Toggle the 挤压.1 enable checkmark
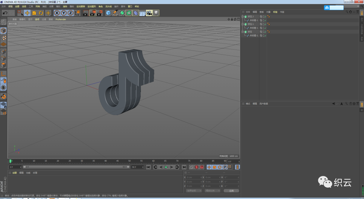 coord(265,24)
